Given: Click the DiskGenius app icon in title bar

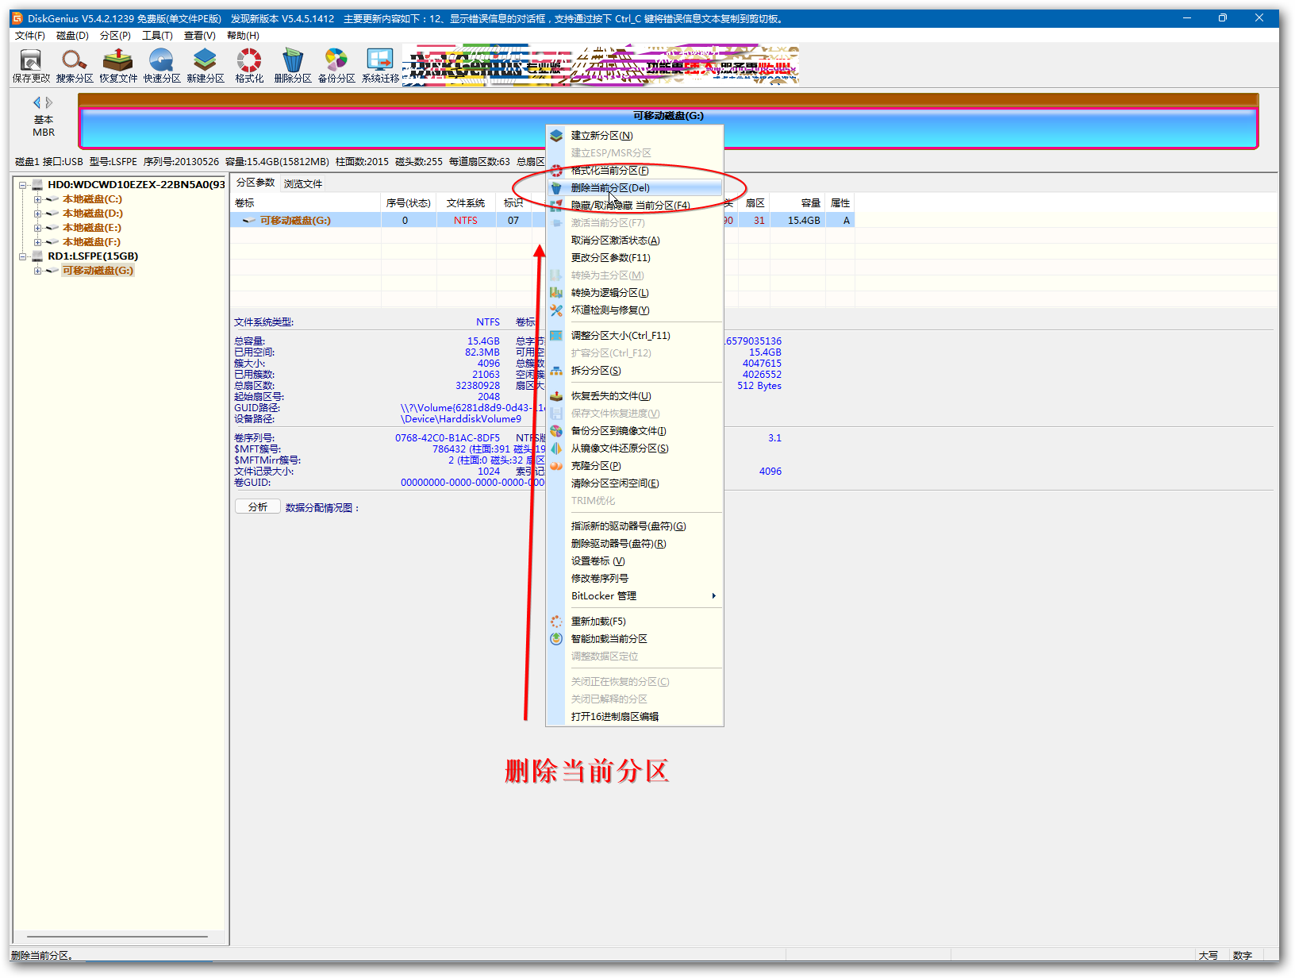Looking at the screenshot, I should click(x=17, y=18).
